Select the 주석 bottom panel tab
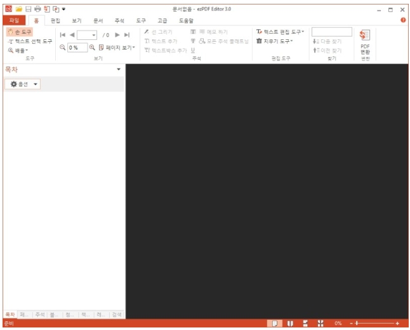Viewport: 410px width, 330px height. tap(40, 315)
